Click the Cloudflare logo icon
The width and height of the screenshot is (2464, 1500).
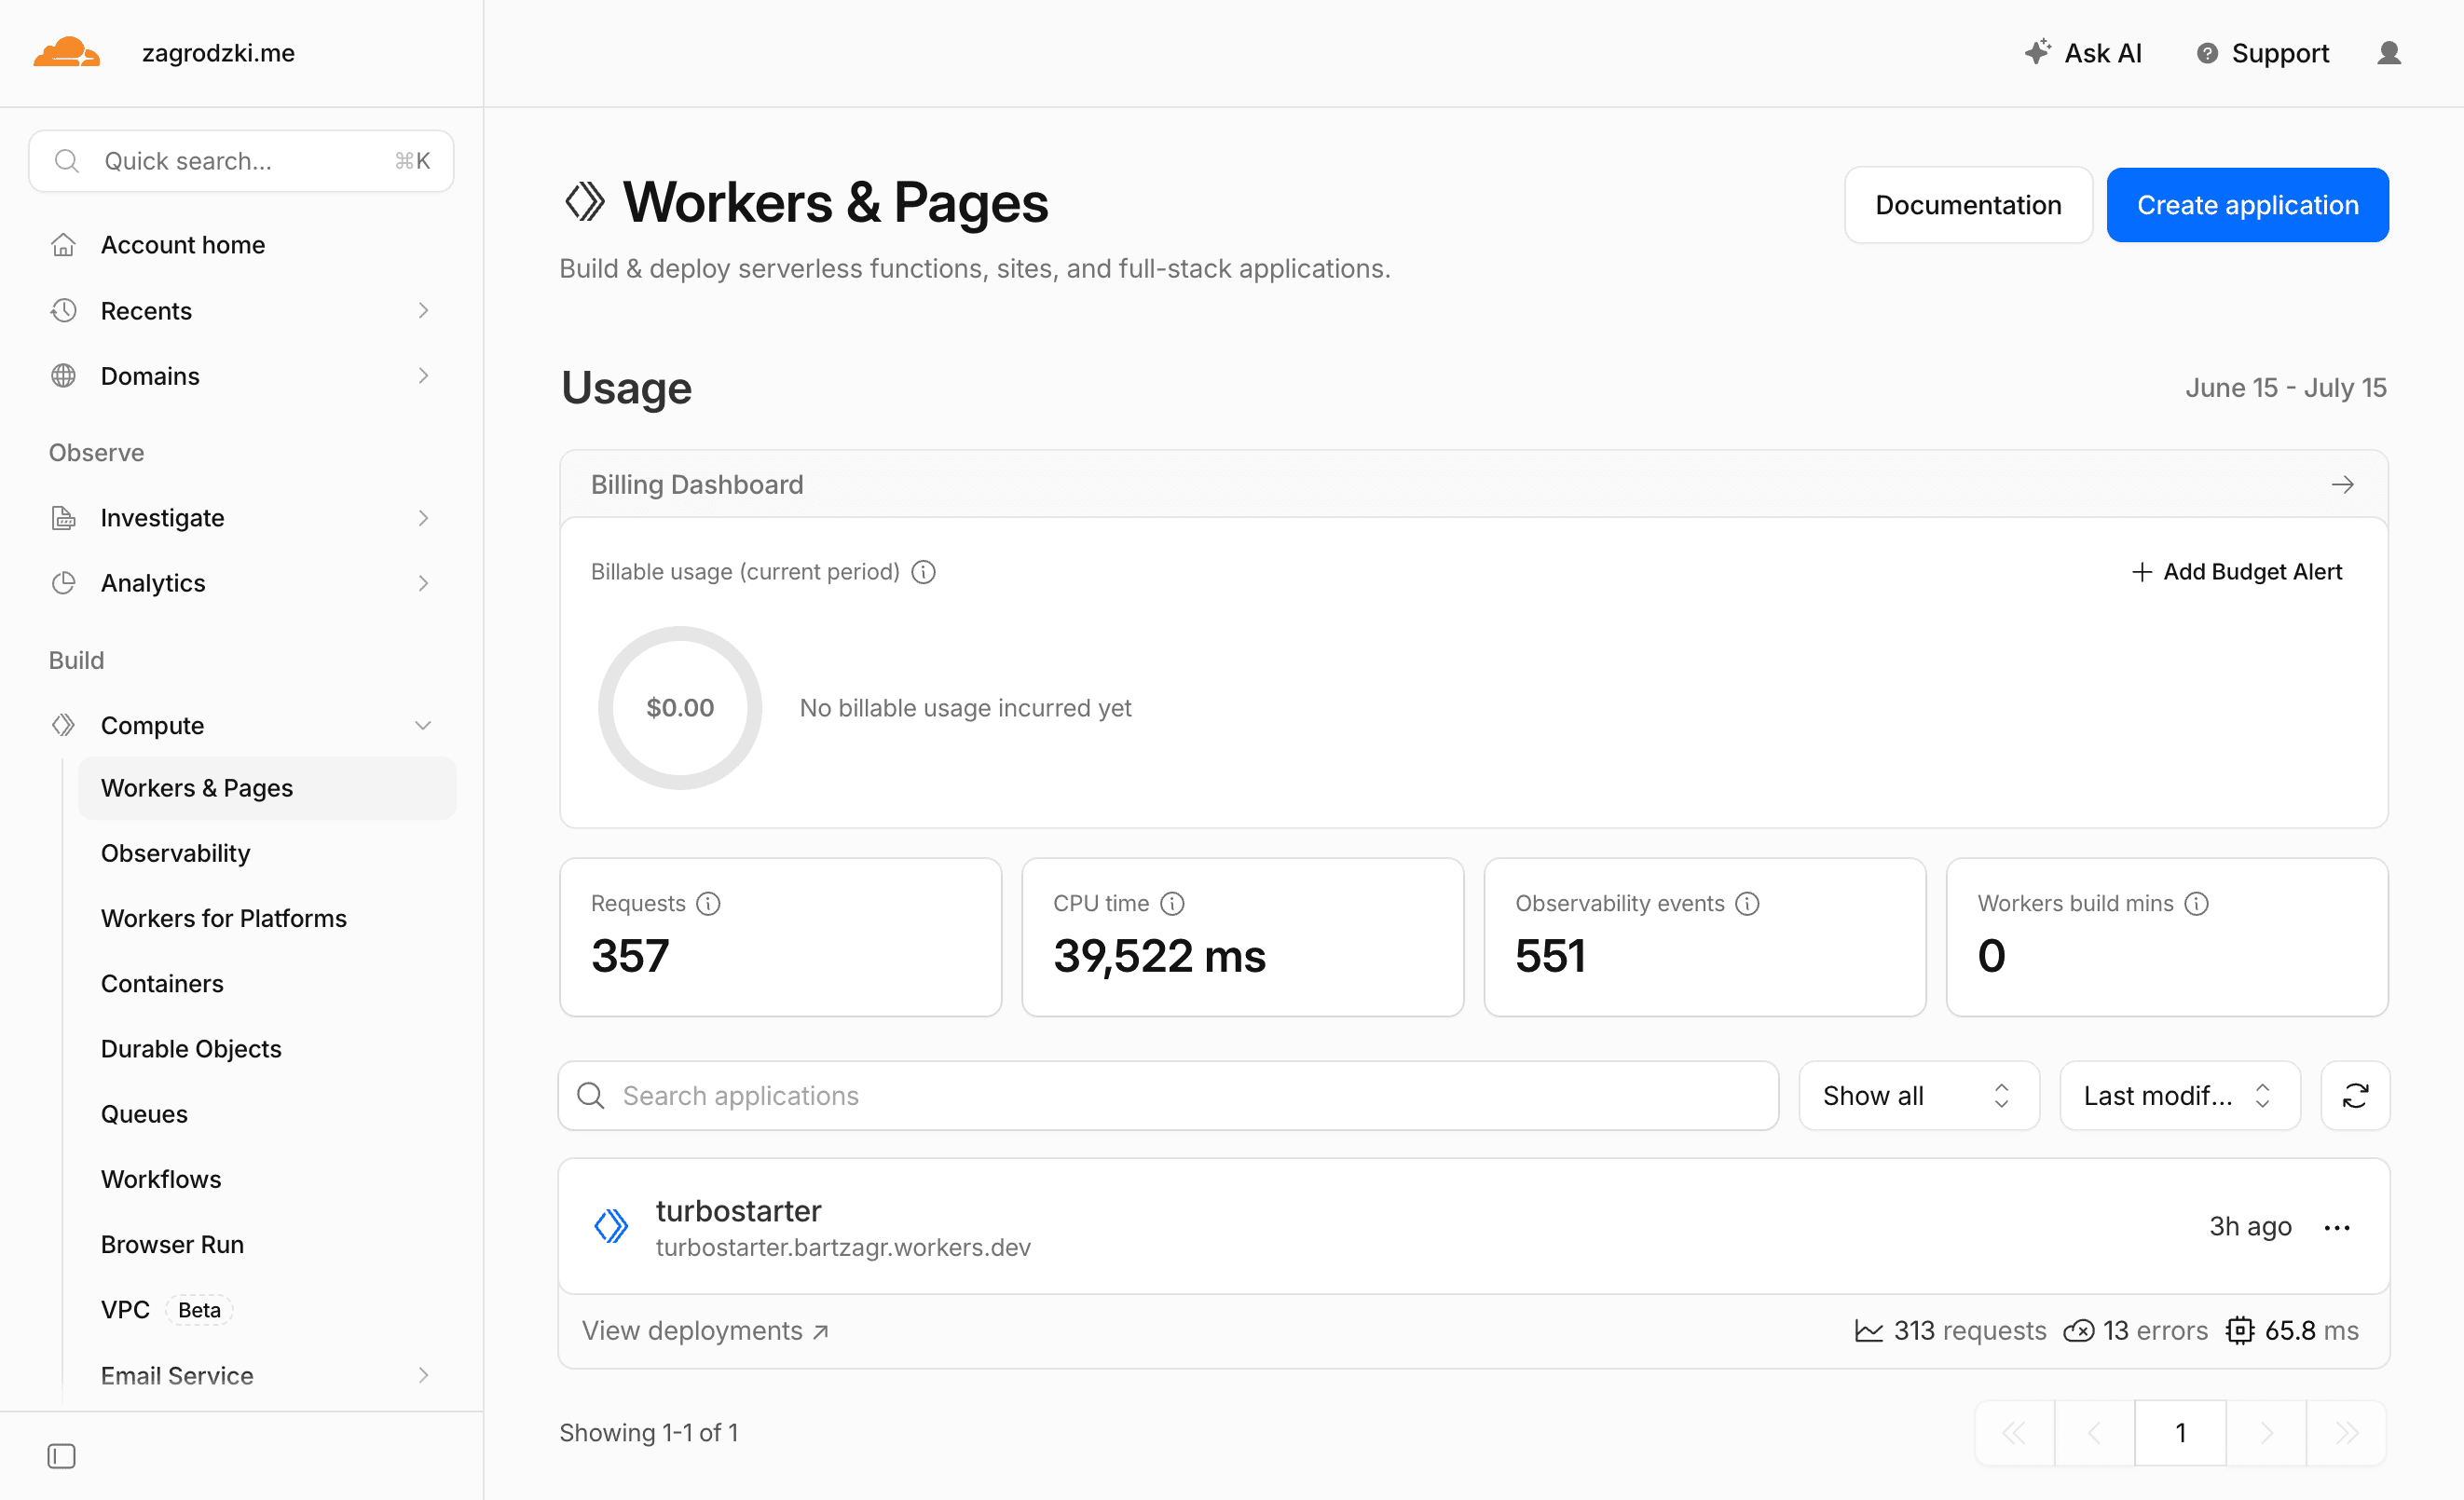tap(66, 52)
